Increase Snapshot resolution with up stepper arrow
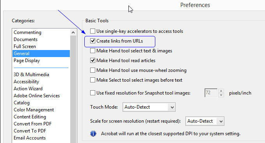Screen dimensions: 265x143 tap(221, 91)
